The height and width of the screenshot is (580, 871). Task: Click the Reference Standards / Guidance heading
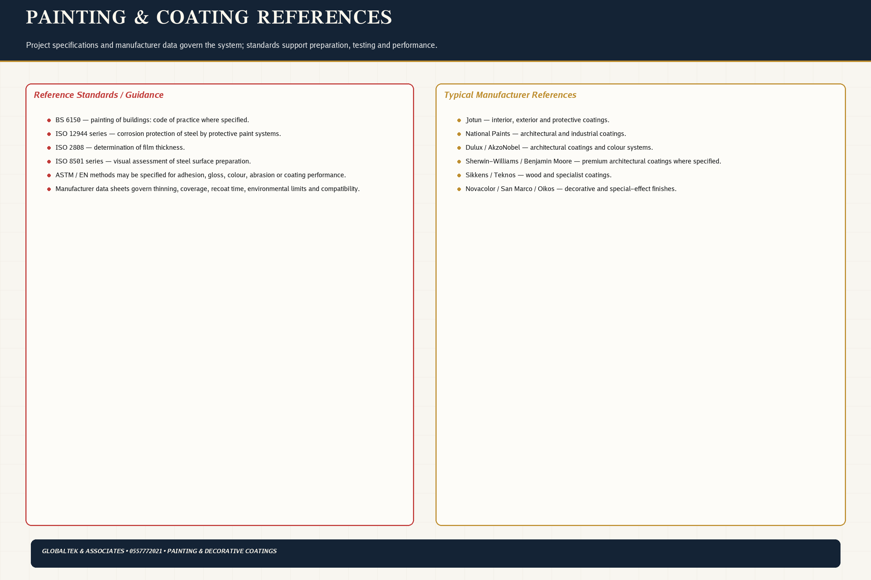click(98, 95)
